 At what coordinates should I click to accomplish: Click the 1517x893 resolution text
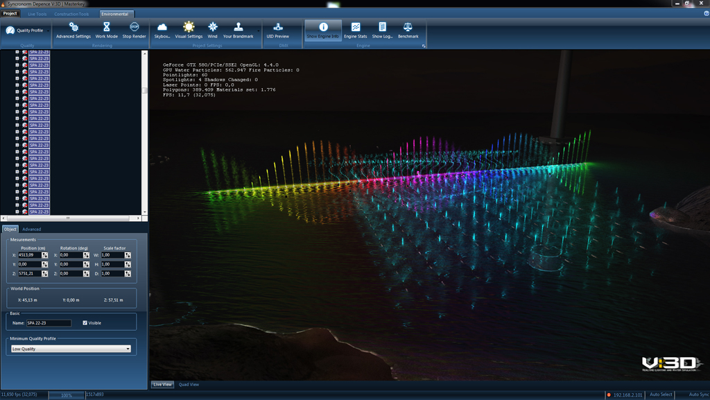click(95, 394)
